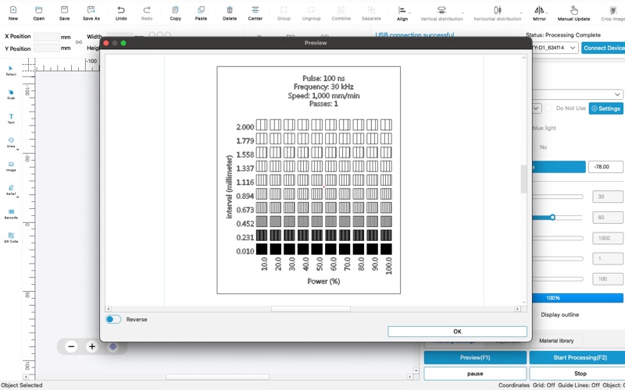Click the Connect Device button
The width and height of the screenshot is (625, 390).
click(x=603, y=48)
